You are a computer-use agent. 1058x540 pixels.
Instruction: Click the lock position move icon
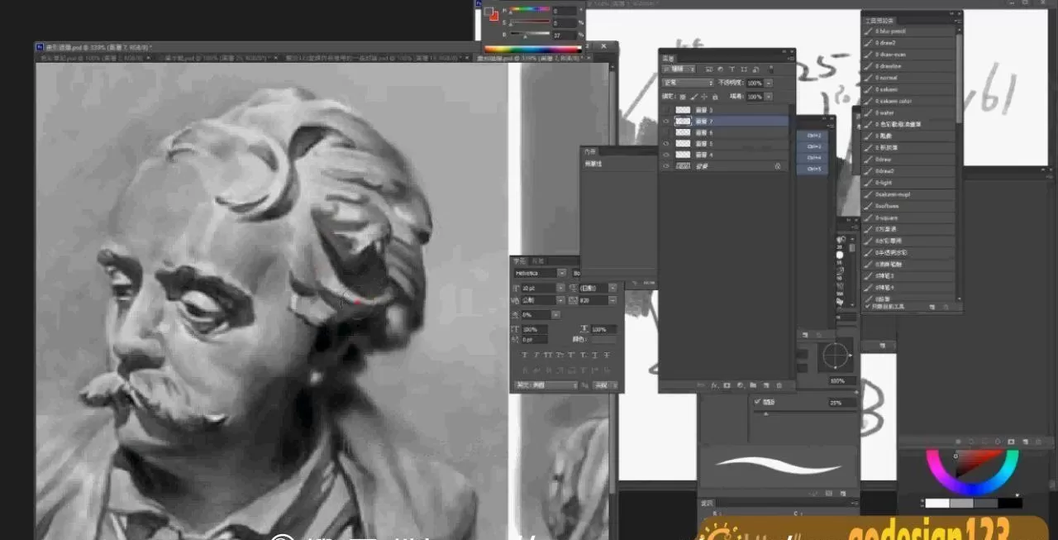pos(704,97)
